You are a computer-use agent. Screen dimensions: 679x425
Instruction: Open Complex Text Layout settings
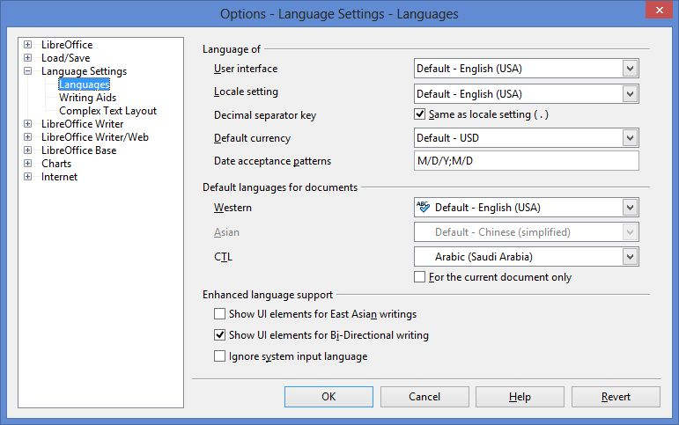pos(107,111)
